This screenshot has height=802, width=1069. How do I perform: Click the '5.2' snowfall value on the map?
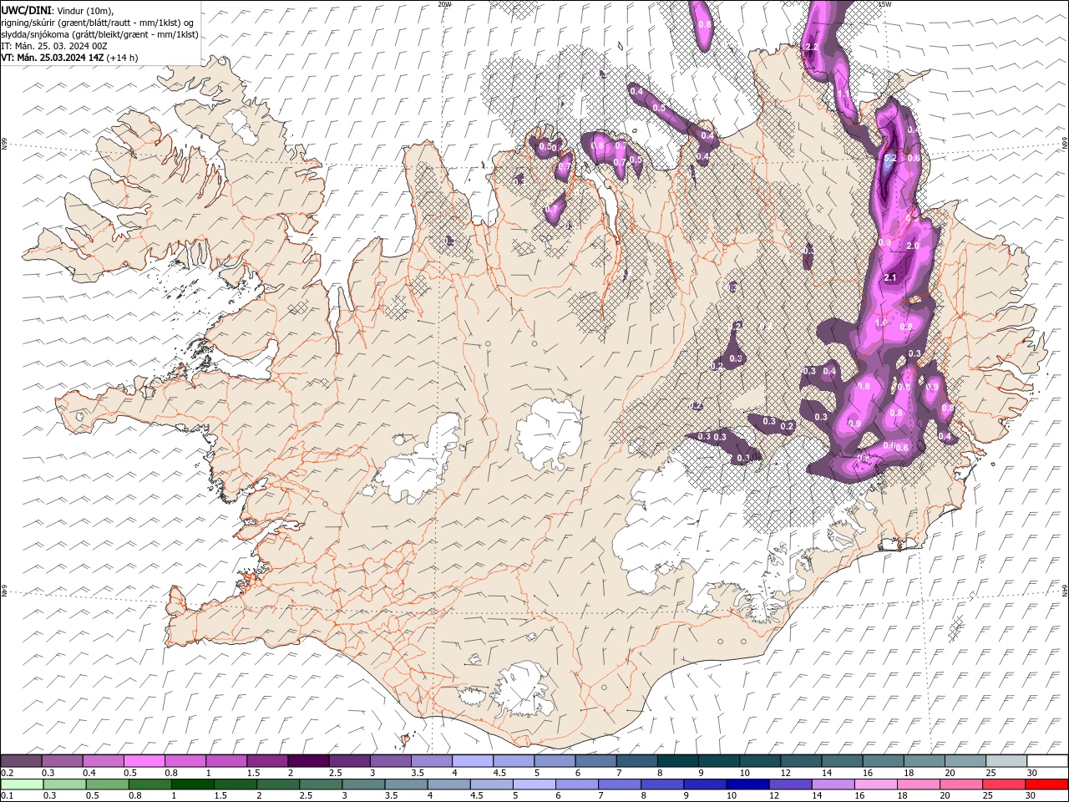(889, 157)
